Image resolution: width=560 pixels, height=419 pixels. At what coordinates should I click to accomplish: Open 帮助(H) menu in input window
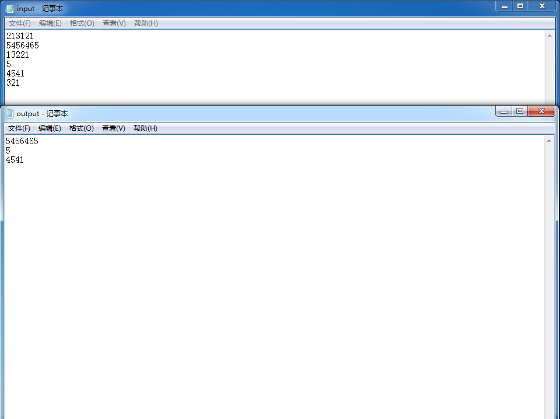coord(146,23)
